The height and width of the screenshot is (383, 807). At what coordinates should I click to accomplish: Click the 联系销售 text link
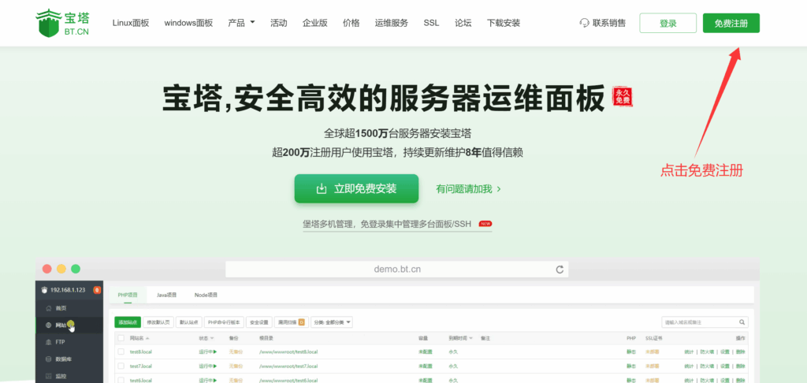609,23
